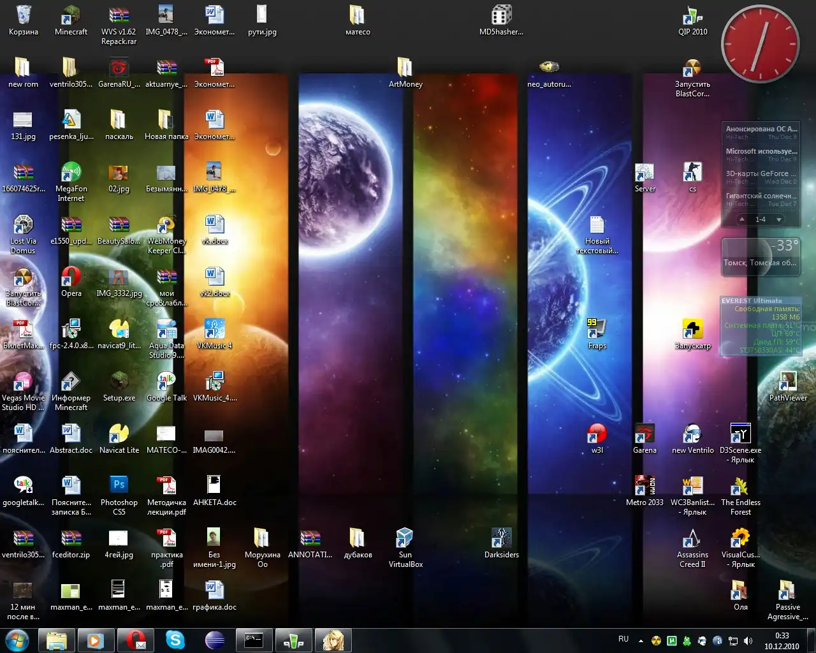Go to previous headlines page in feed gadget

pos(741,219)
